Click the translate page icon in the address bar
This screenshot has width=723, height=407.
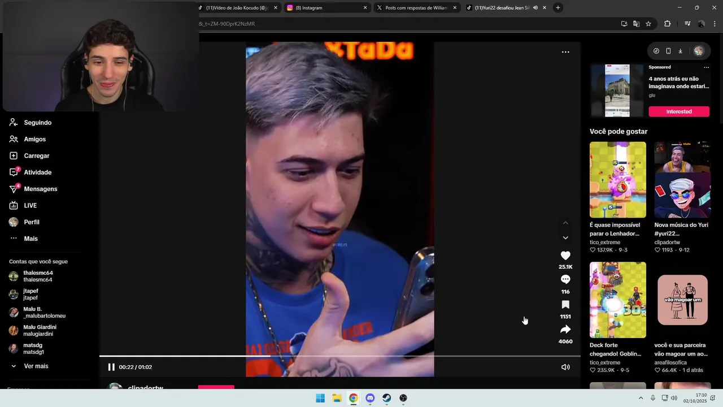pyautogui.click(x=636, y=24)
